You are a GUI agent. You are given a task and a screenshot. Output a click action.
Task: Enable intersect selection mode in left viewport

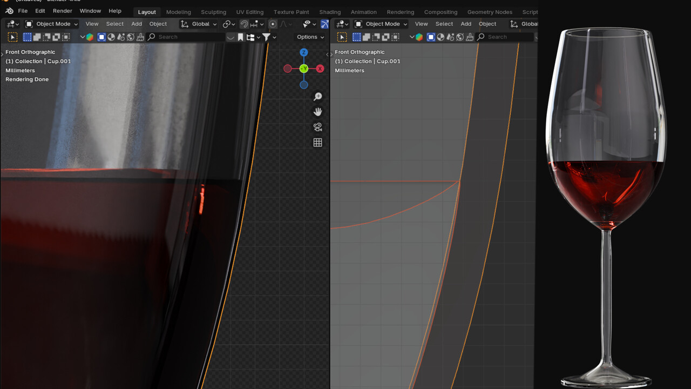(x=66, y=37)
